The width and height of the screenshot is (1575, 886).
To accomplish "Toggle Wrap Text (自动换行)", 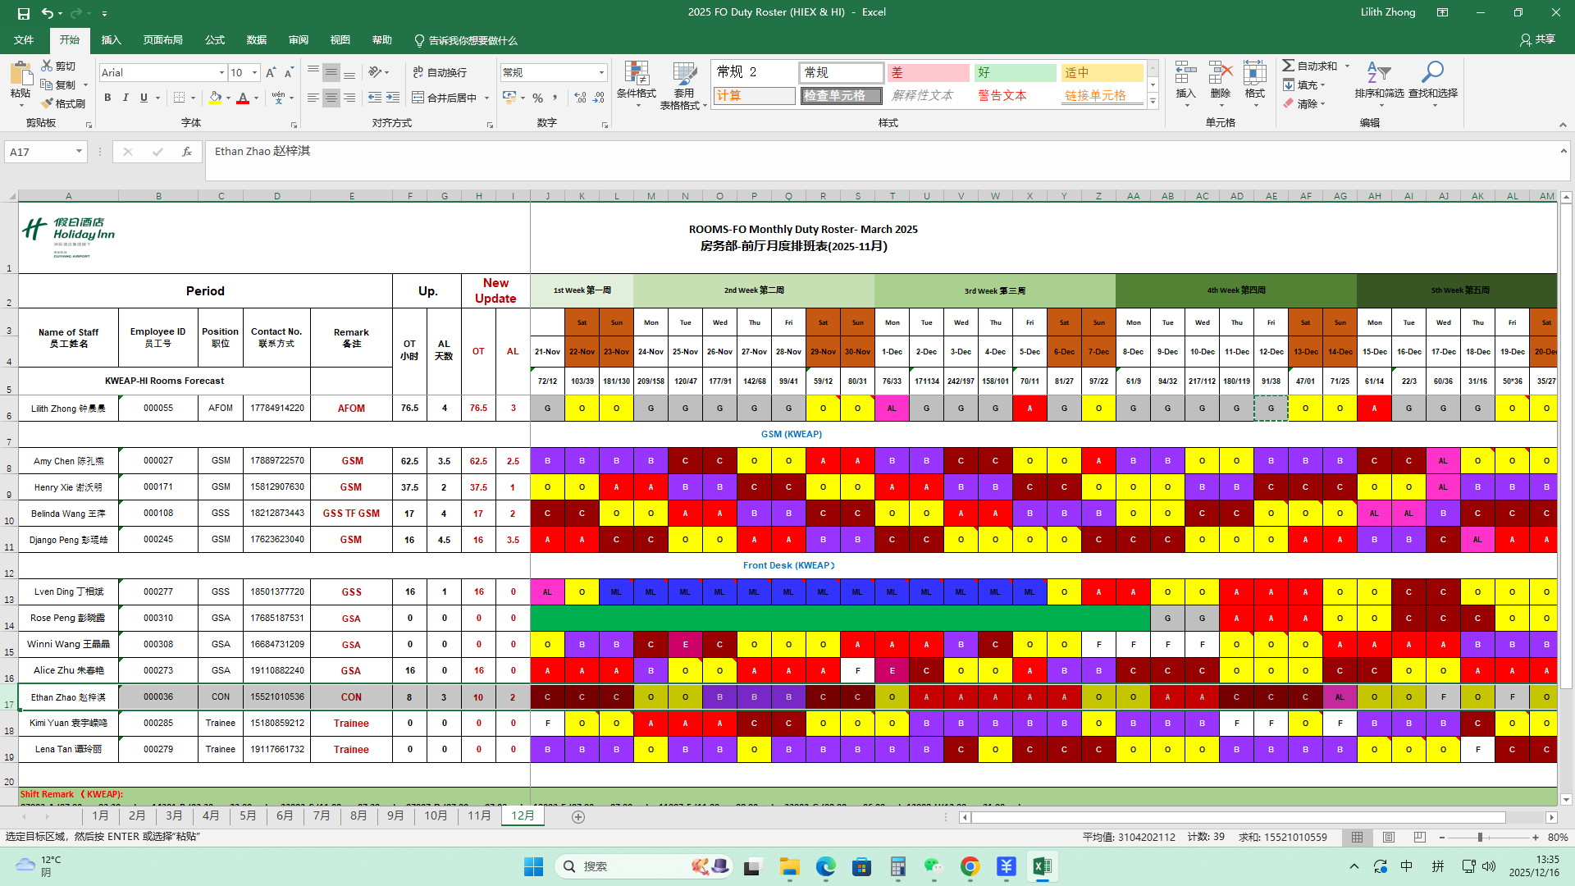I will 440,73.
